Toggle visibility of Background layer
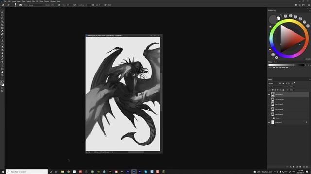 (x=269, y=122)
